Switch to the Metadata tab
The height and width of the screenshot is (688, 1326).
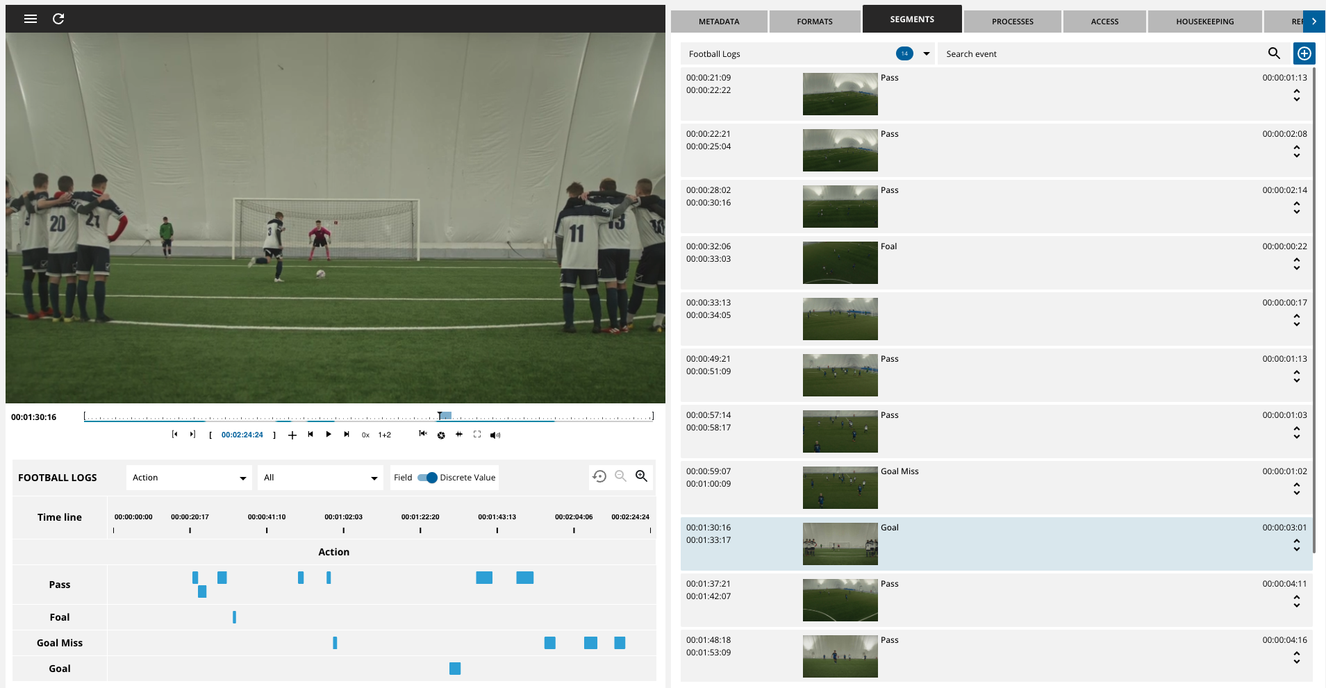719,22
